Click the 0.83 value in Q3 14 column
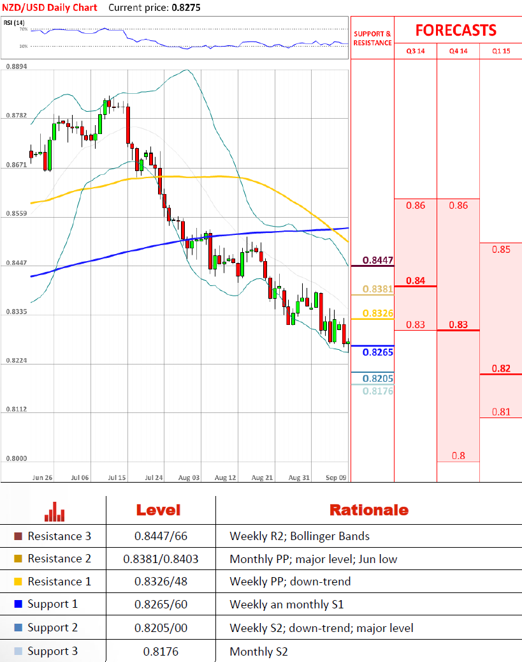This screenshot has width=522, height=662. coord(416,325)
